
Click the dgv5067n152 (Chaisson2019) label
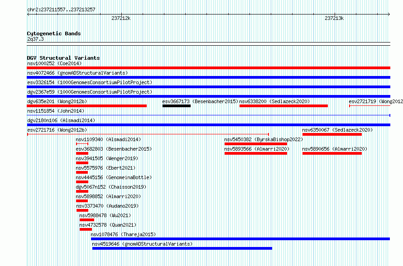[111, 187]
